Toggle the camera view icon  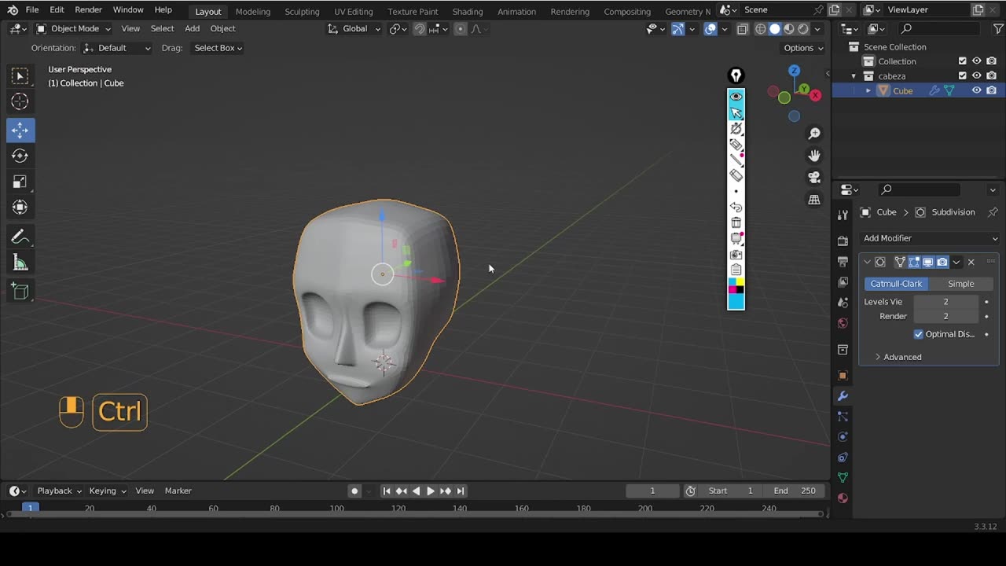814,178
